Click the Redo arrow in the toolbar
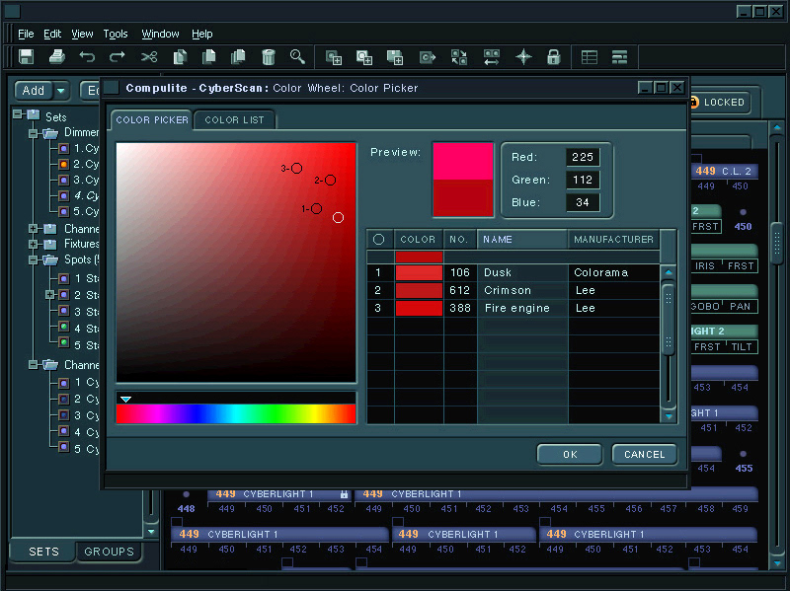This screenshot has width=790, height=591. 118,57
